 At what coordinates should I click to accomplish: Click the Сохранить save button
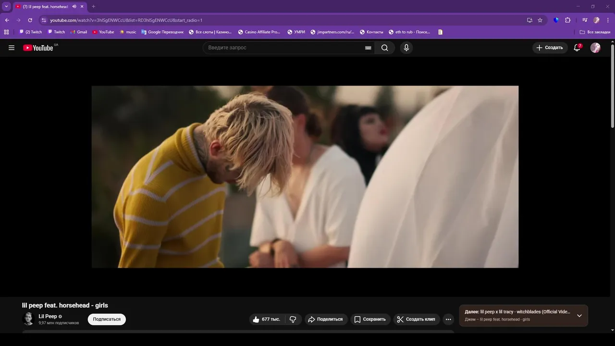pos(370,319)
